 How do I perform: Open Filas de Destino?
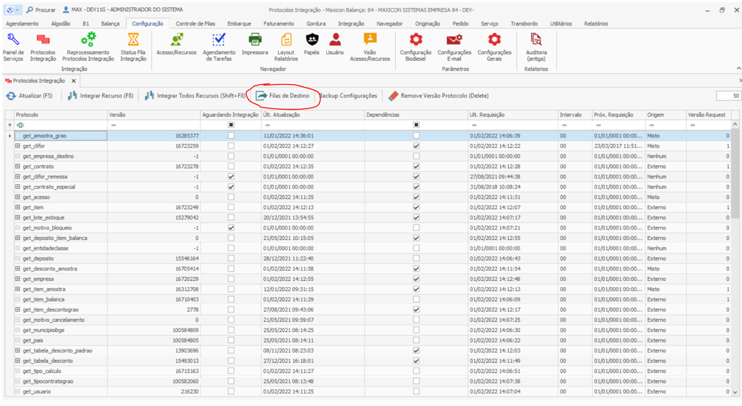coord(282,96)
